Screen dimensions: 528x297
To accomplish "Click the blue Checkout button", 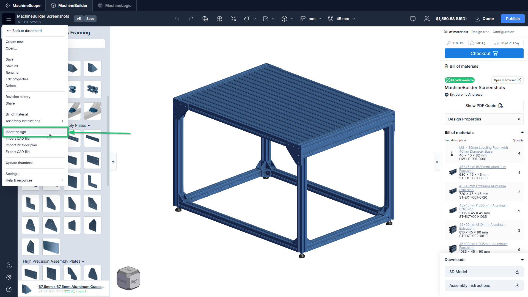I will pyautogui.click(x=484, y=53).
